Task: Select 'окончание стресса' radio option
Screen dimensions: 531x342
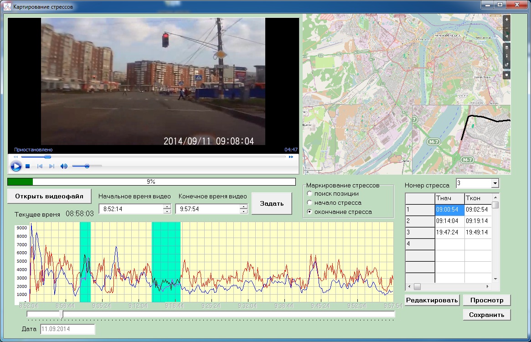Action: [x=310, y=212]
